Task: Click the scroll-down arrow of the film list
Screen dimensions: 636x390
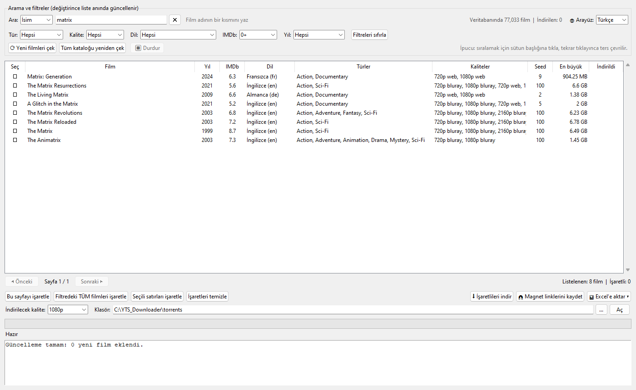Action: click(628, 269)
